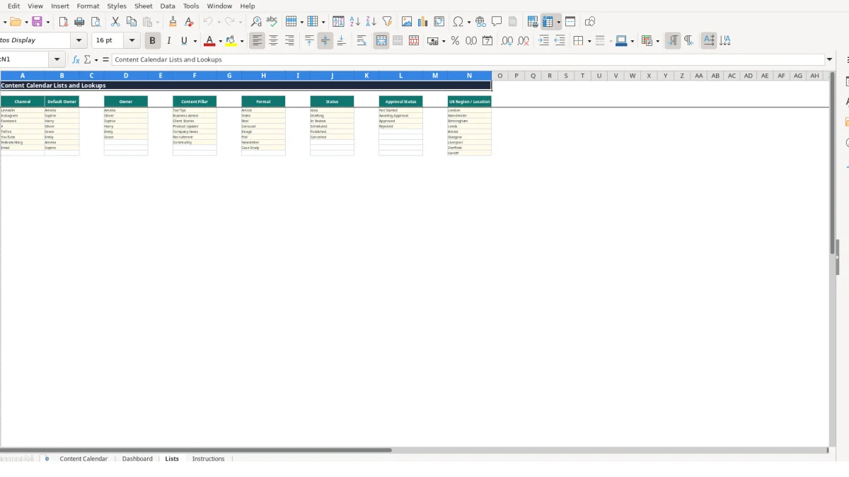The width and height of the screenshot is (849, 477).
Task: Increase cell indent
Action: coord(543,41)
